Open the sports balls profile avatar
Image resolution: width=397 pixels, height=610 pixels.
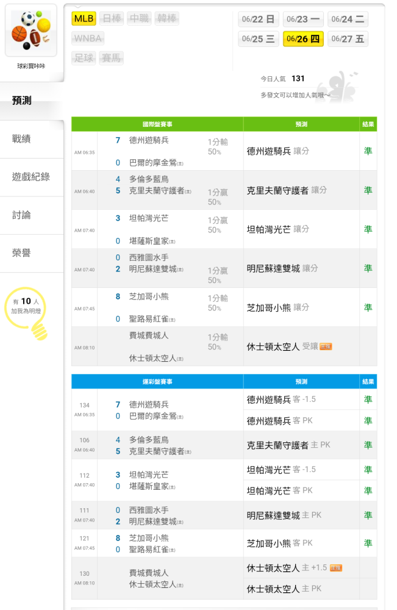point(31,30)
